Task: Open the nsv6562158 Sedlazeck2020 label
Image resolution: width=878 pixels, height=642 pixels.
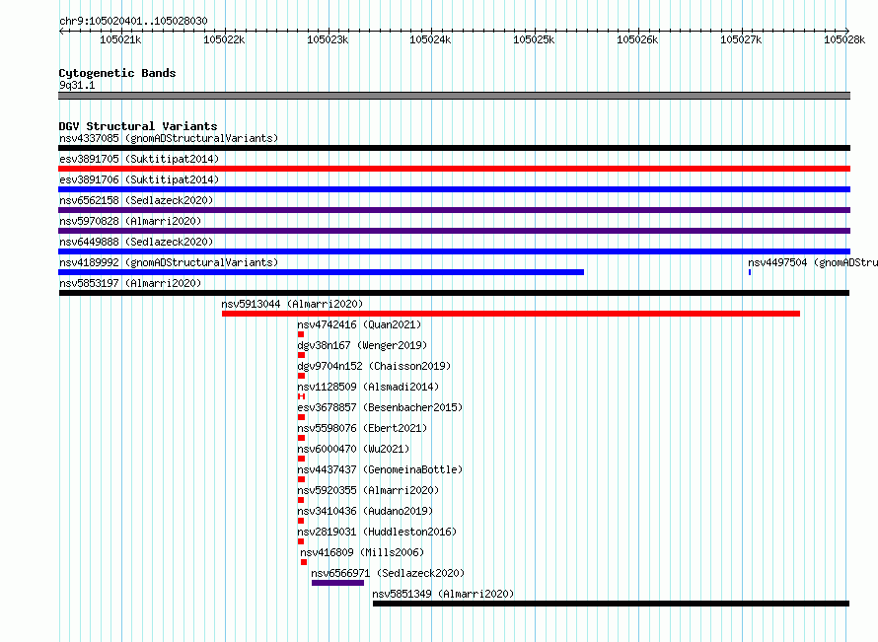Action: pos(136,200)
